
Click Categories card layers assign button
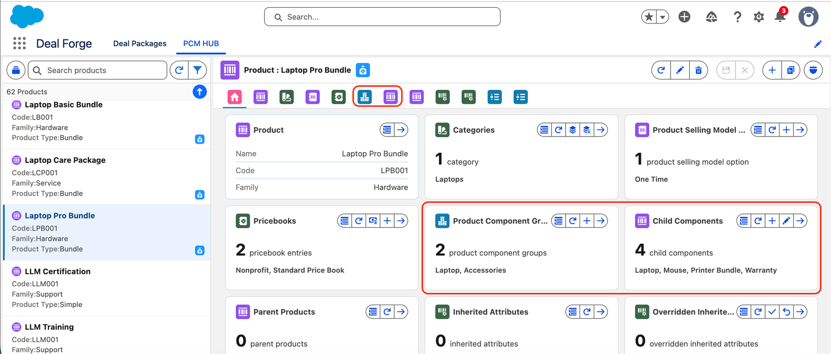572,130
